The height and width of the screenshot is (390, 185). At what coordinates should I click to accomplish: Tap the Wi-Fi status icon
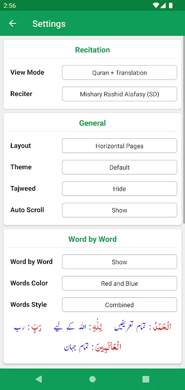click(x=156, y=5)
